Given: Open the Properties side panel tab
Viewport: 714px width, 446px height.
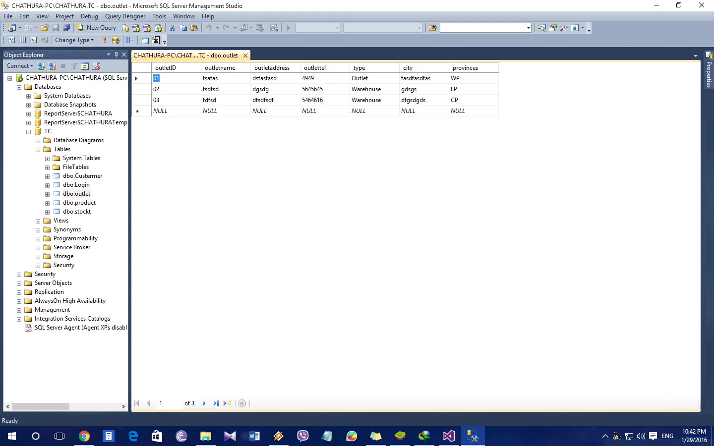Looking at the screenshot, I should click(709, 70).
